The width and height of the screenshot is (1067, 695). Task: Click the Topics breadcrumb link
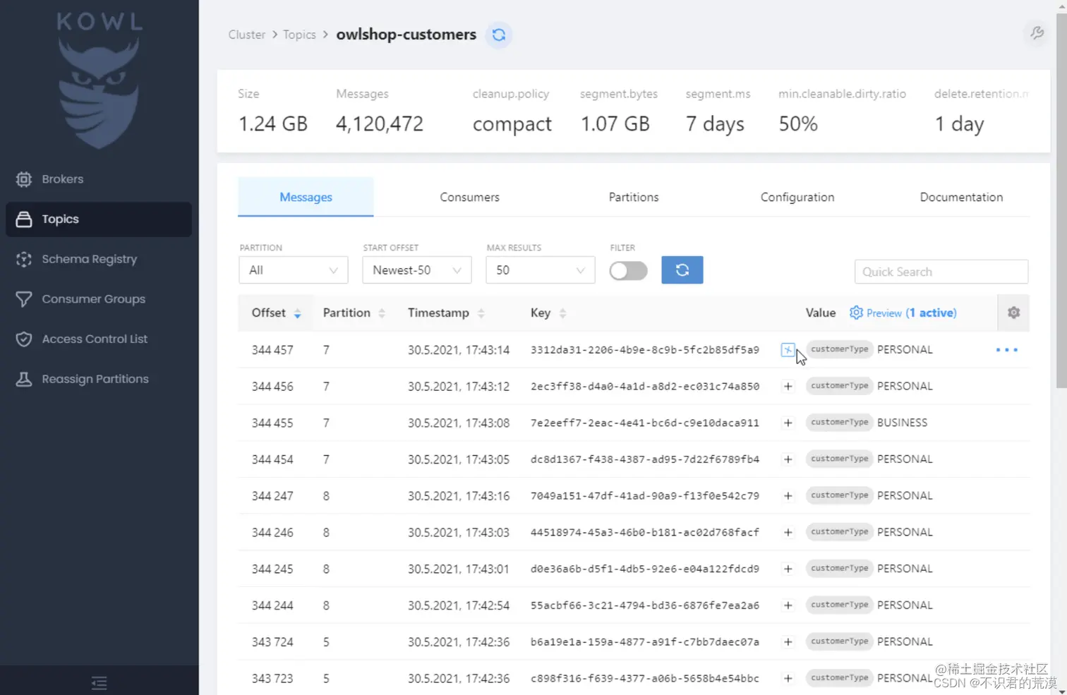click(x=299, y=35)
